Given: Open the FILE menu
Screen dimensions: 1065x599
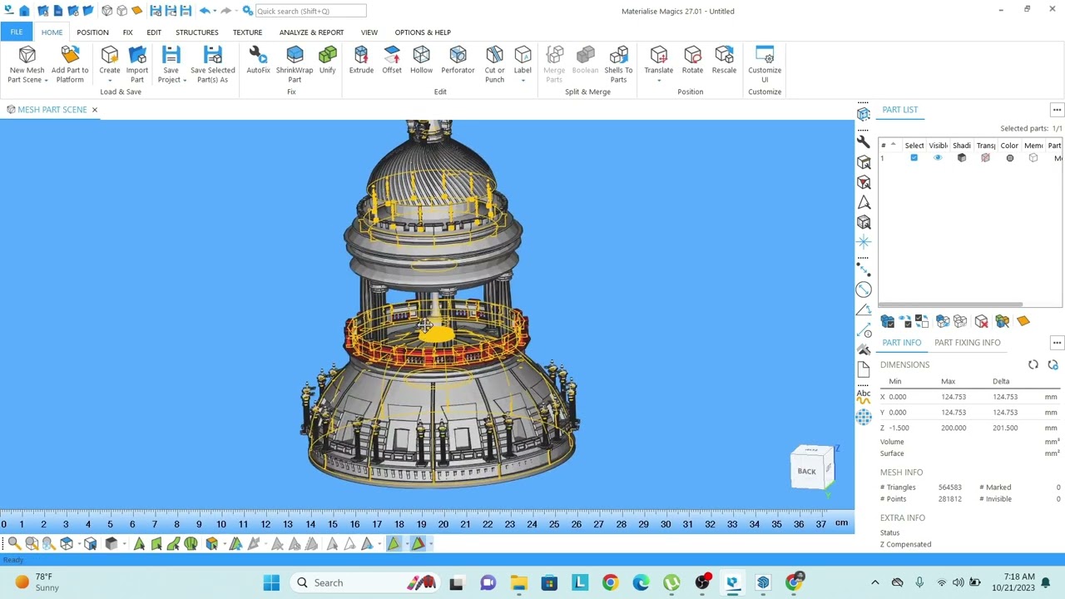Looking at the screenshot, I should [16, 32].
